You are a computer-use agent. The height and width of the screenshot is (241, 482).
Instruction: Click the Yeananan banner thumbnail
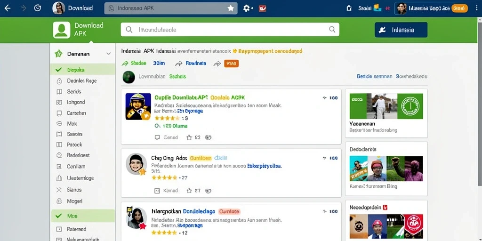[386, 106]
